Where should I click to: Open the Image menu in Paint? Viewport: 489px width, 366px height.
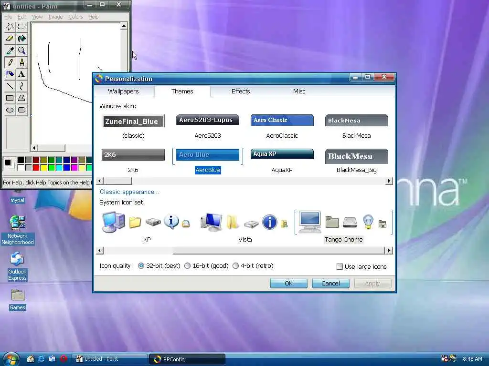[x=55, y=17]
